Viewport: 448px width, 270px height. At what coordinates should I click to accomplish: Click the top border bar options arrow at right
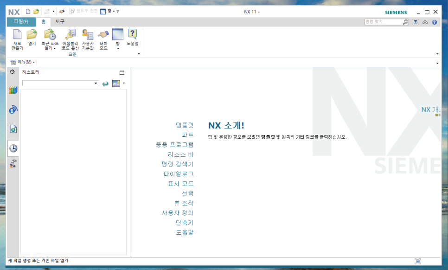point(437,63)
